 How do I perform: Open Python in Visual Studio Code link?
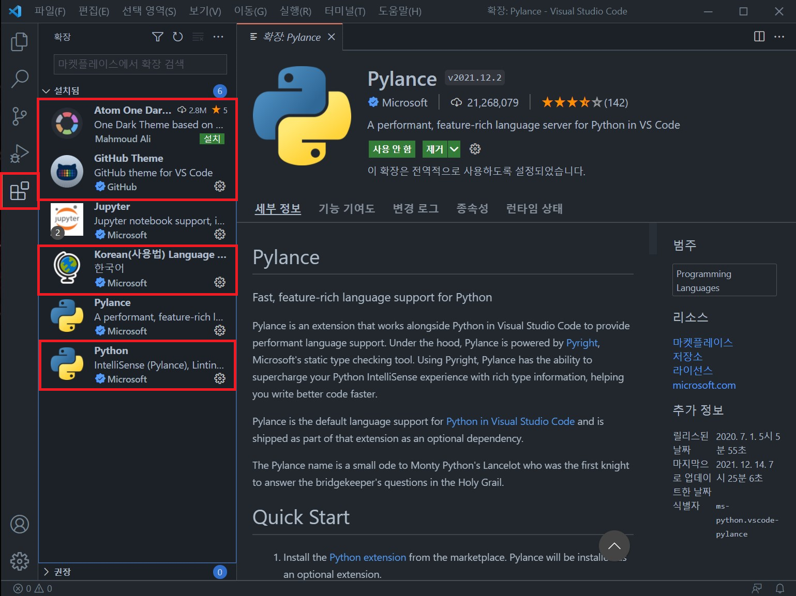(x=510, y=421)
